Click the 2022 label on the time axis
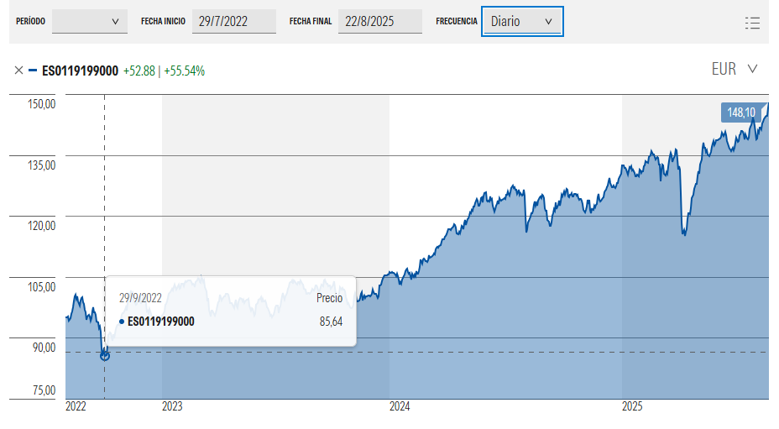This screenshot has width=779, height=429. coord(76,407)
